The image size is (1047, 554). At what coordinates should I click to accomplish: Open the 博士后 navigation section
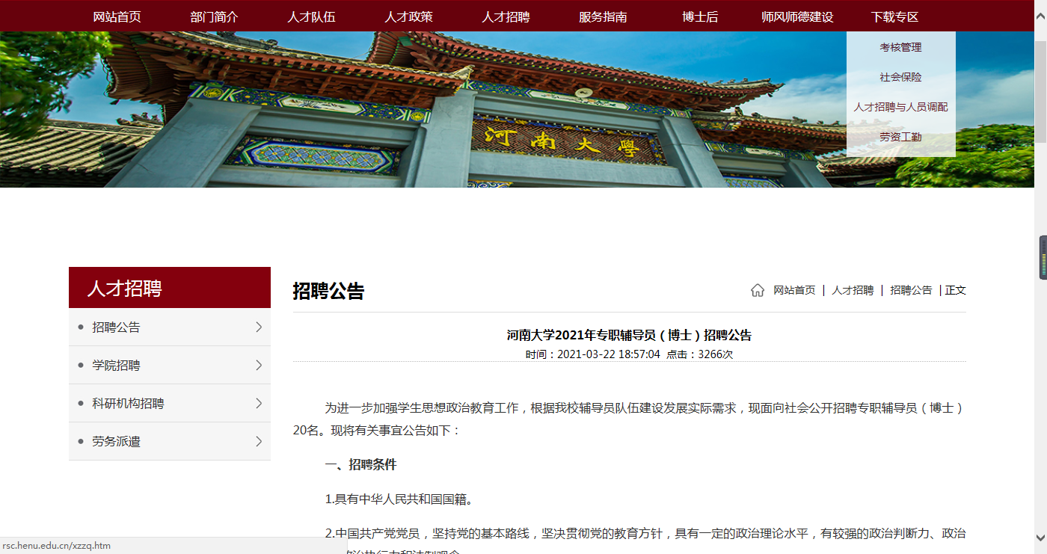point(699,16)
